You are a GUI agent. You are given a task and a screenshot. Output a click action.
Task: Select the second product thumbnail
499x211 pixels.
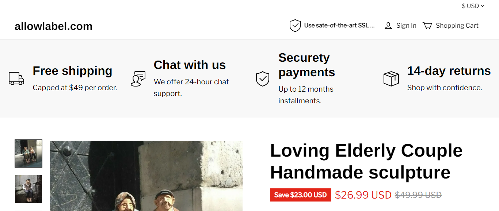coord(28,189)
